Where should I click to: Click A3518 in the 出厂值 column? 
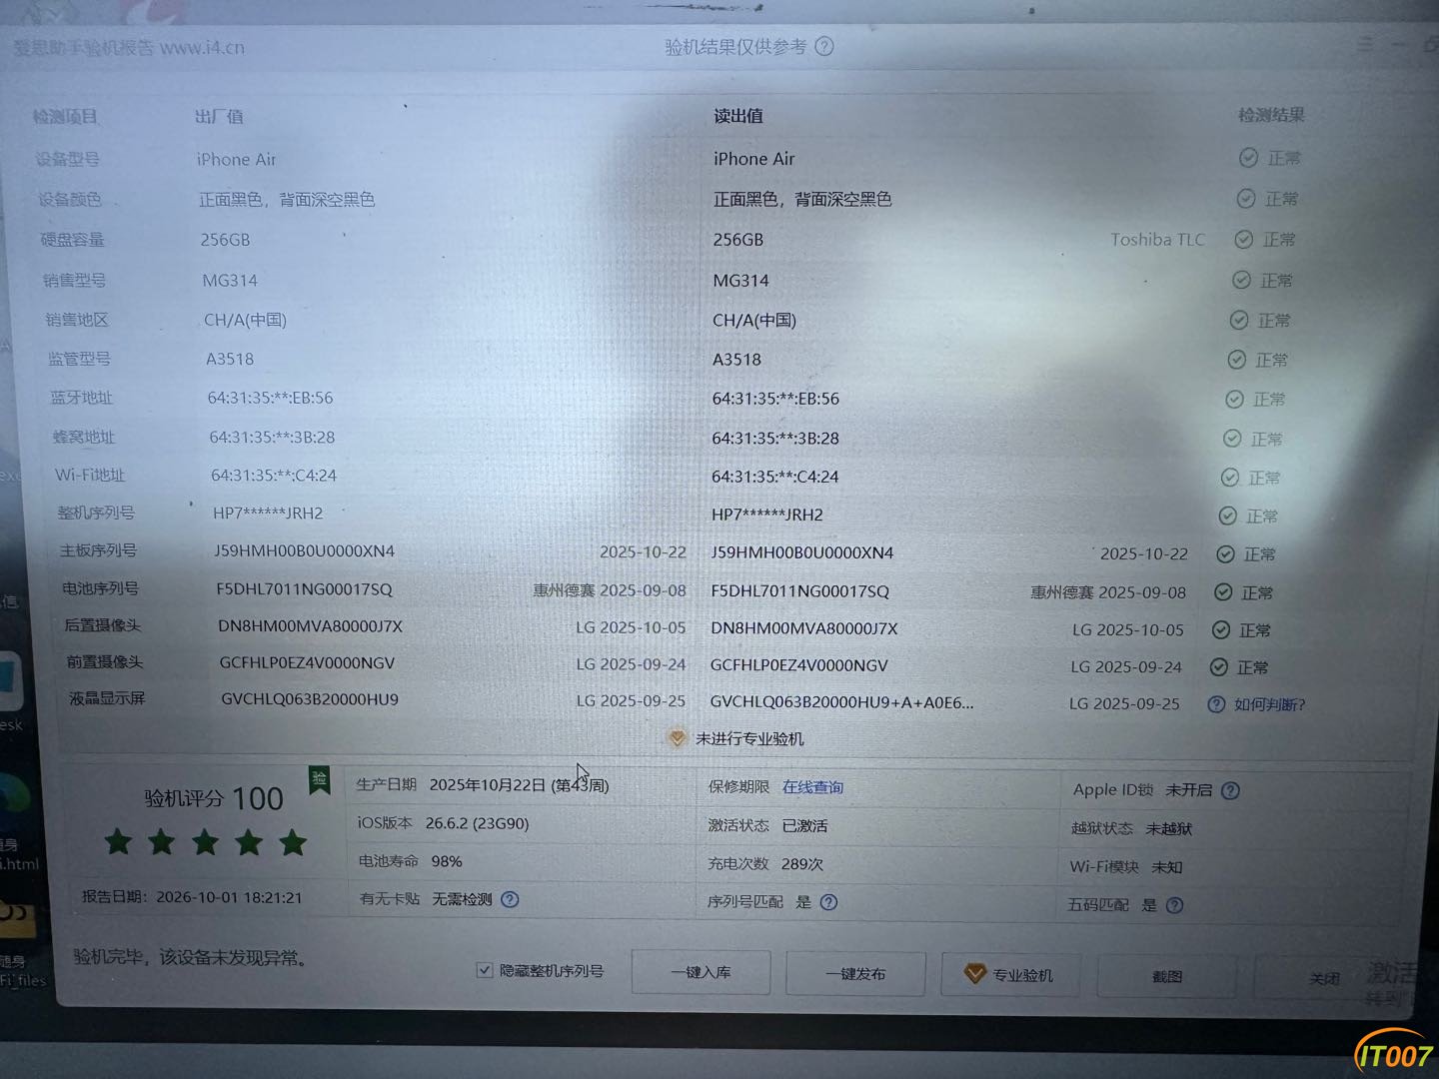pos(230,359)
